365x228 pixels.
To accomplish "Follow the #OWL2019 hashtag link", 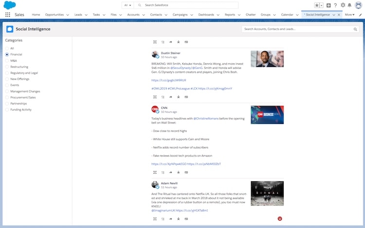I will [x=159, y=88].
